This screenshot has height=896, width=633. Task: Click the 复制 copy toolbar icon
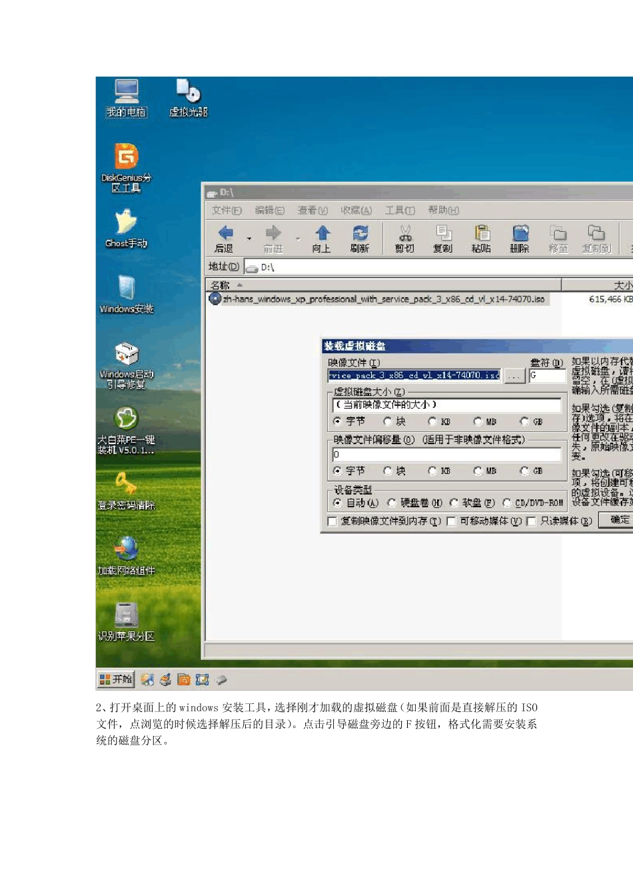(442, 239)
